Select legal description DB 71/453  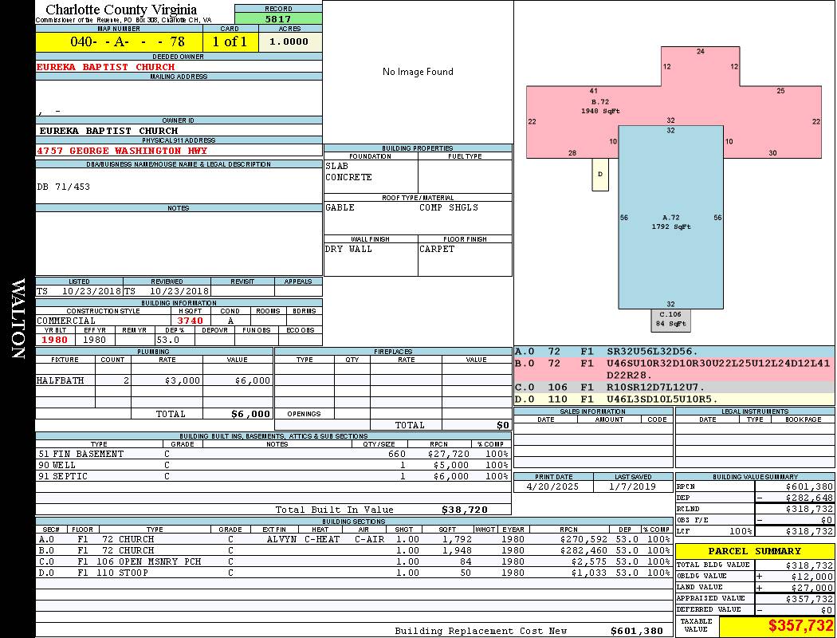pos(64,187)
